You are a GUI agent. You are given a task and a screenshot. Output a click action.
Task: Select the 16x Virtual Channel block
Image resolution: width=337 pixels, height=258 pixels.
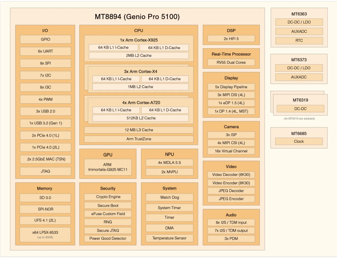[x=231, y=151]
